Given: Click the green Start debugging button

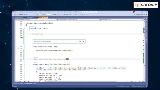Looking at the screenshot, I should click(x=54, y=14).
